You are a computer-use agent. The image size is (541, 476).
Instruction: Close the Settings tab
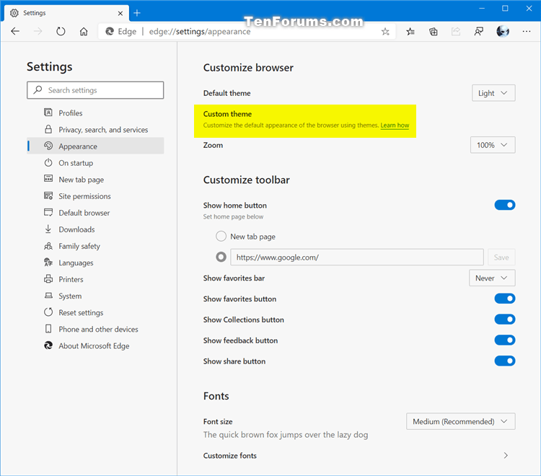(120, 14)
